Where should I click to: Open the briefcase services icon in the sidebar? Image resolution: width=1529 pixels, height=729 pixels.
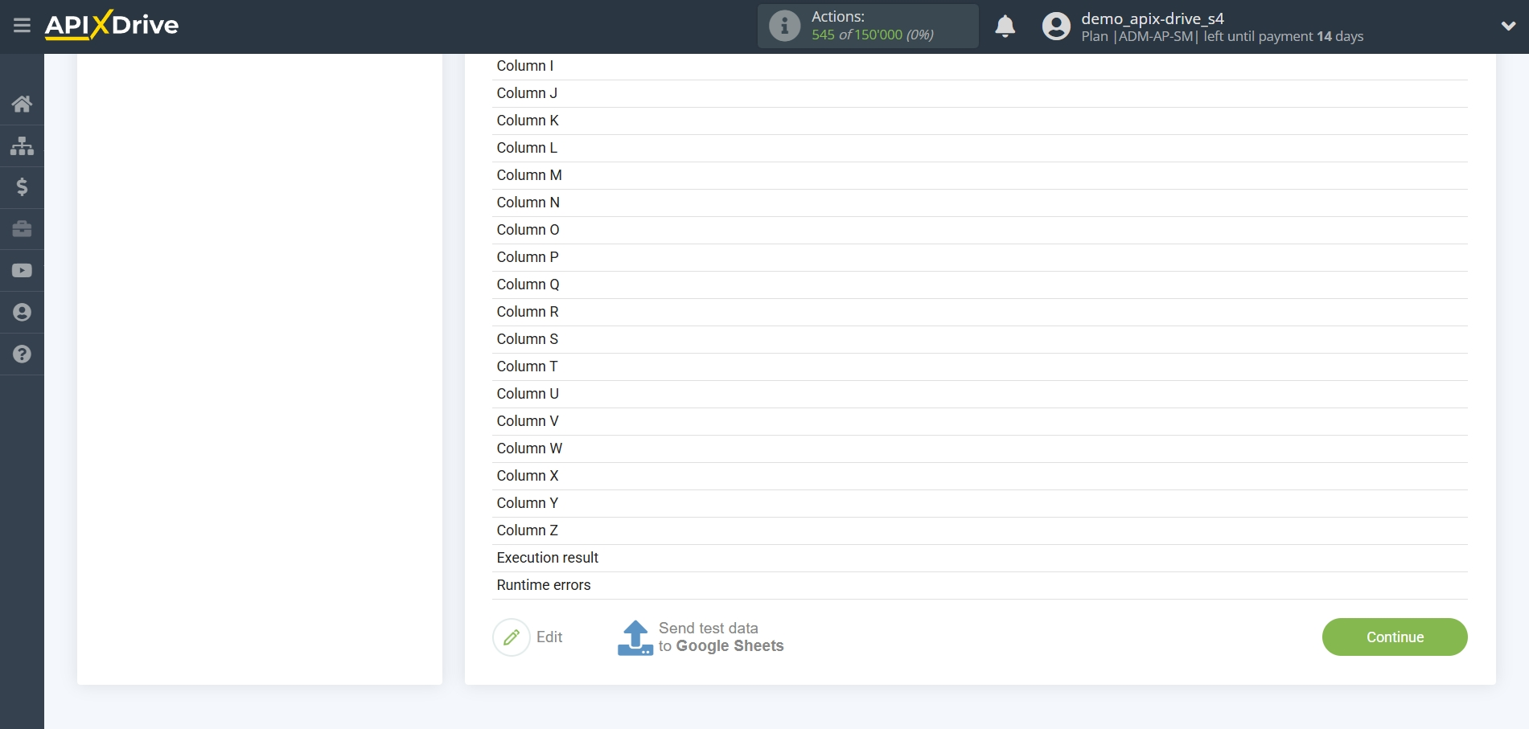click(x=22, y=229)
